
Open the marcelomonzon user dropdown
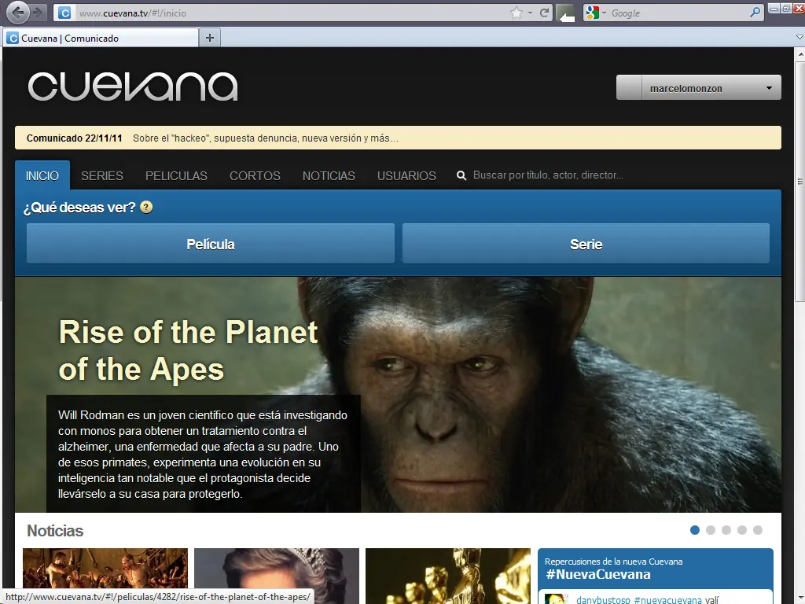click(698, 88)
